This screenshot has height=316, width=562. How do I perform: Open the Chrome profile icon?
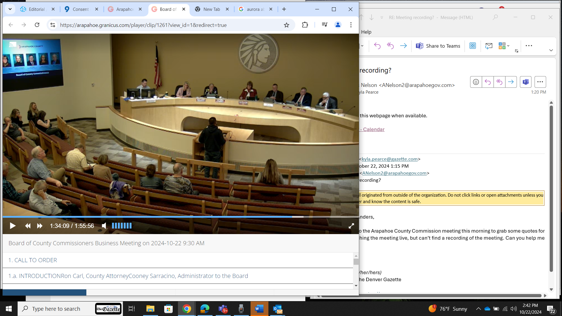coord(338,25)
